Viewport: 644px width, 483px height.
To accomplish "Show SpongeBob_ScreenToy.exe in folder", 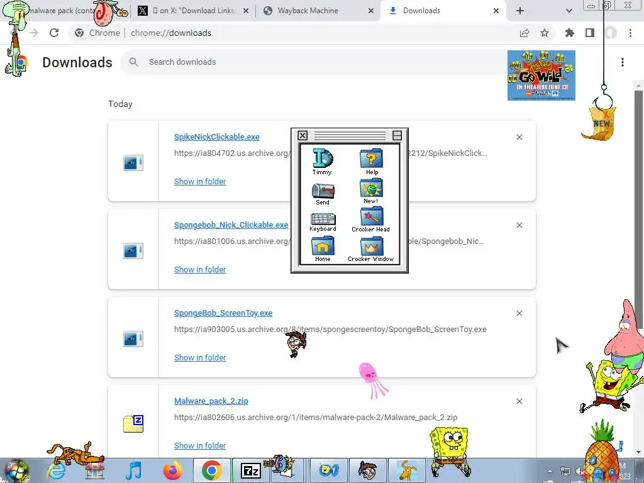I will click(x=200, y=358).
